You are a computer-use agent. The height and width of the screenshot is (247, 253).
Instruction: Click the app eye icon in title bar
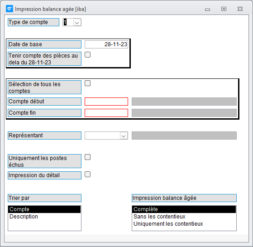click(x=10, y=9)
